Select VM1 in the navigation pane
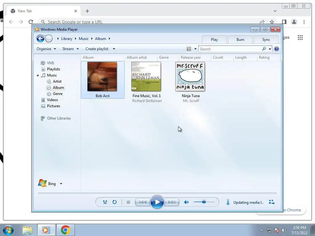315x236 pixels. coord(50,63)
